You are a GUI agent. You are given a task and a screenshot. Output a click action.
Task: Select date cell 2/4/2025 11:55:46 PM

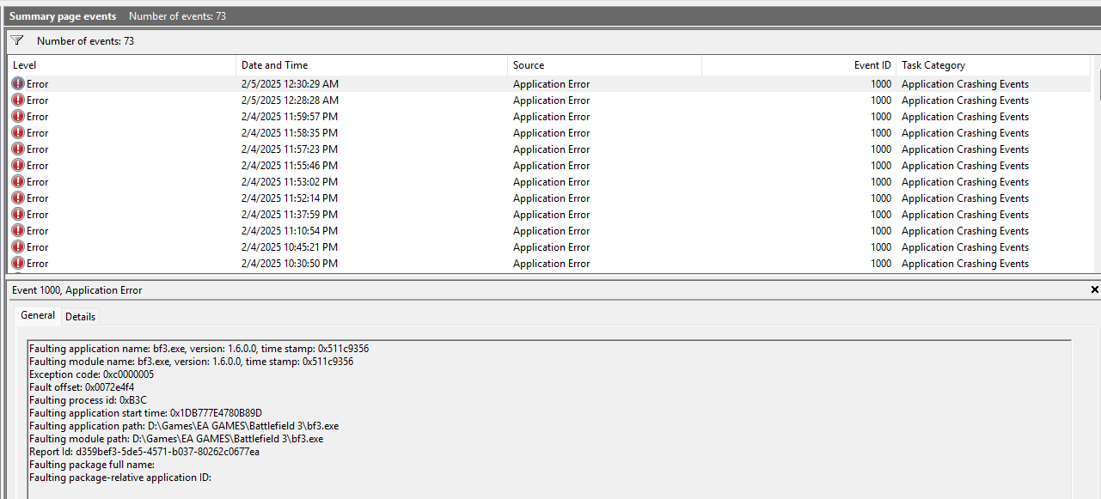pyautogui.click(x=290, y=166)
